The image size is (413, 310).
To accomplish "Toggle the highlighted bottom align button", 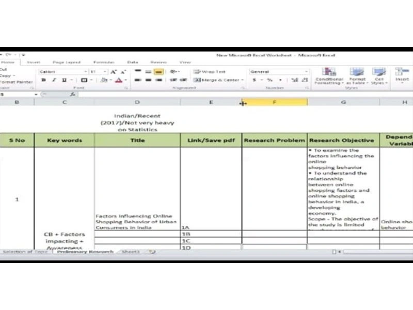I will (x=158, y=72).
